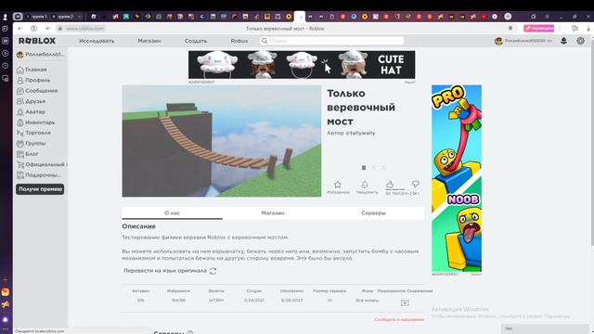
Task: Switch to the Серверы tab
Action: click(x=373, y=213)
